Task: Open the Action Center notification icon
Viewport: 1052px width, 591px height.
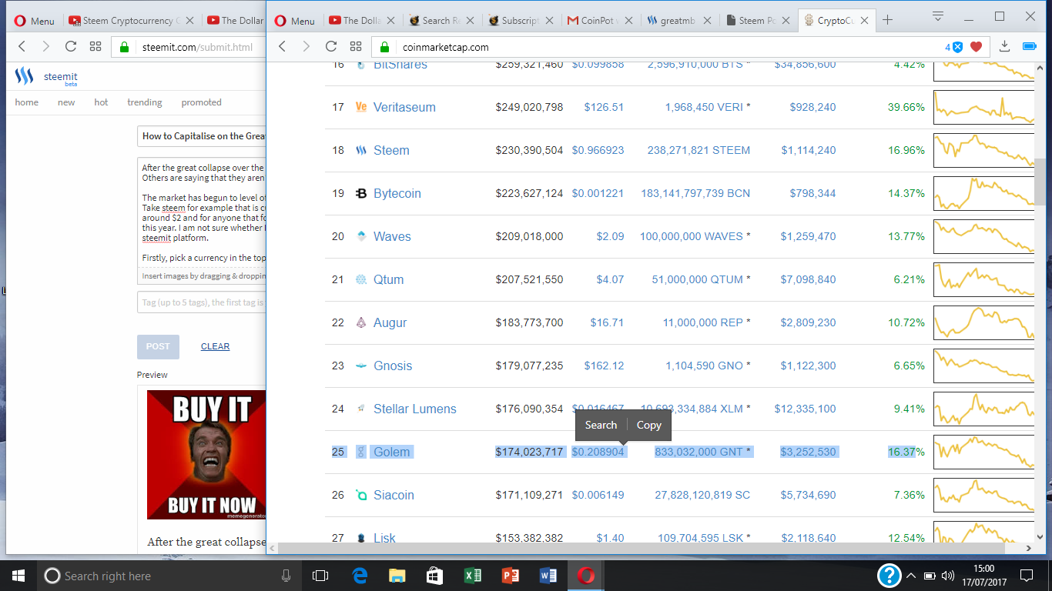Action: [x=1026, y=576]
